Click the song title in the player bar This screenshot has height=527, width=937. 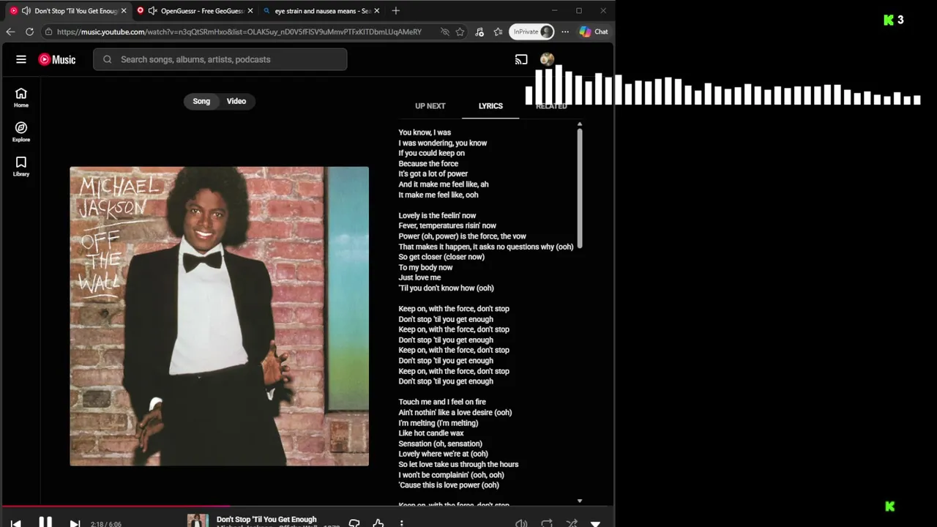pos(266,520)
